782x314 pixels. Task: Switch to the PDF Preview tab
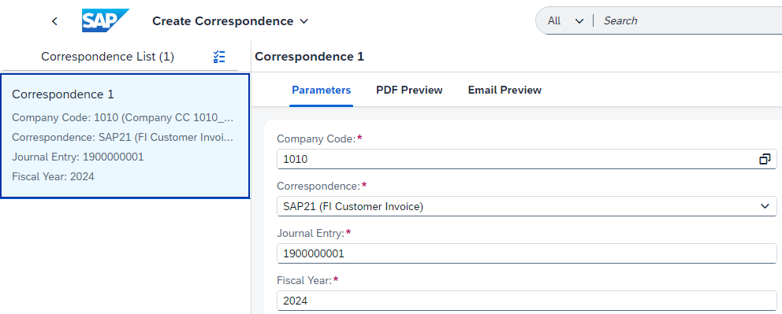(409, 90)
